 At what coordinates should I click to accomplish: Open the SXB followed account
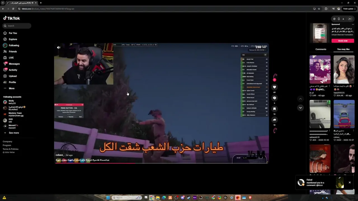(x=8, y=120)
